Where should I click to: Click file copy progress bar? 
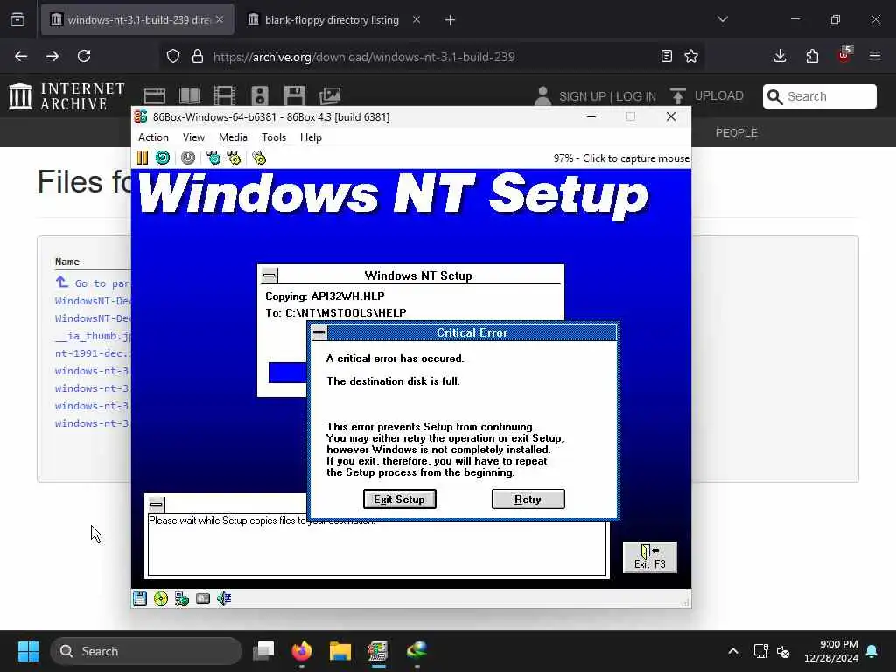pos(287,373)
